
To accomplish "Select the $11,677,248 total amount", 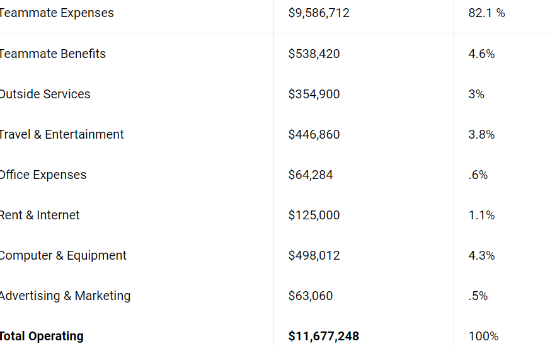I will [323, 336].
